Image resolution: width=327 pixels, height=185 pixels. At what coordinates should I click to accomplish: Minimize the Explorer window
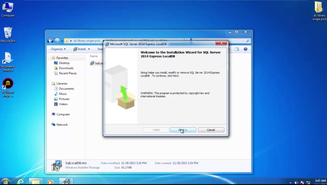tap(230, 32)
